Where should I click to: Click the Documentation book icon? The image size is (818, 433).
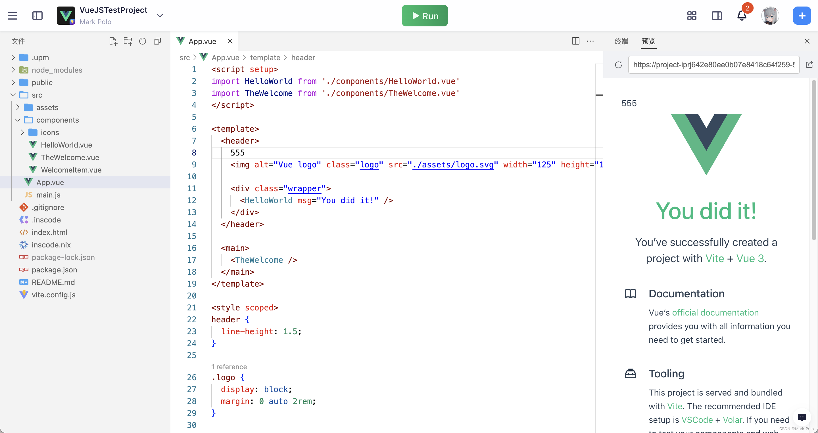tap(630, 293)
